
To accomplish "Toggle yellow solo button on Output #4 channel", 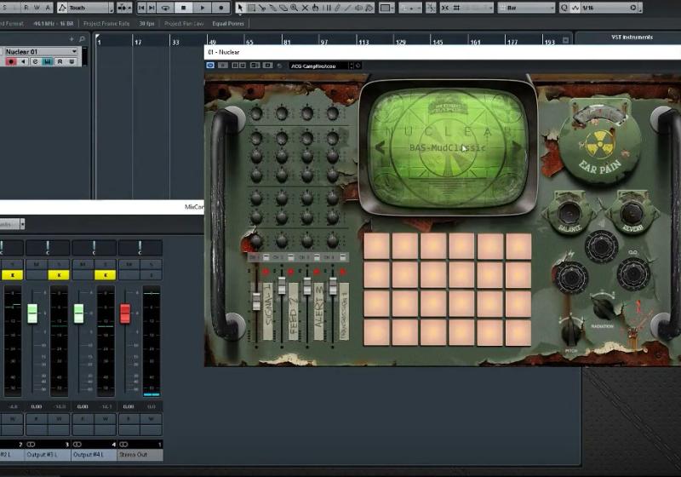I will 106,275.
